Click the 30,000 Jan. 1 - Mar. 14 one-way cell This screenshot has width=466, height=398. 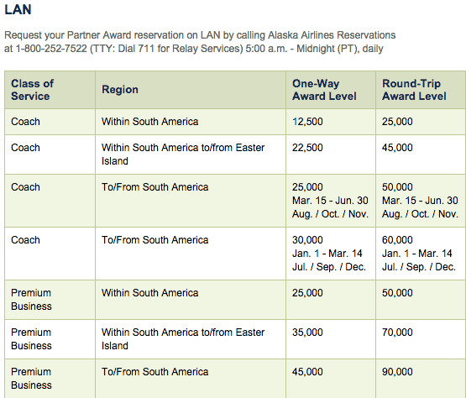tap(331, 254)
